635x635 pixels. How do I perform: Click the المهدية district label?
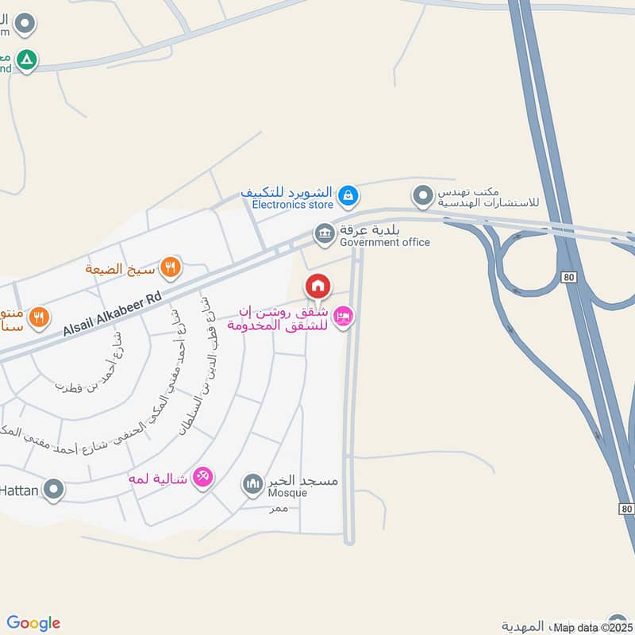[x=523, y=626]
